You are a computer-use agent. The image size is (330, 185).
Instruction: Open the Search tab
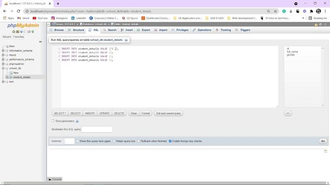[110, 30]
